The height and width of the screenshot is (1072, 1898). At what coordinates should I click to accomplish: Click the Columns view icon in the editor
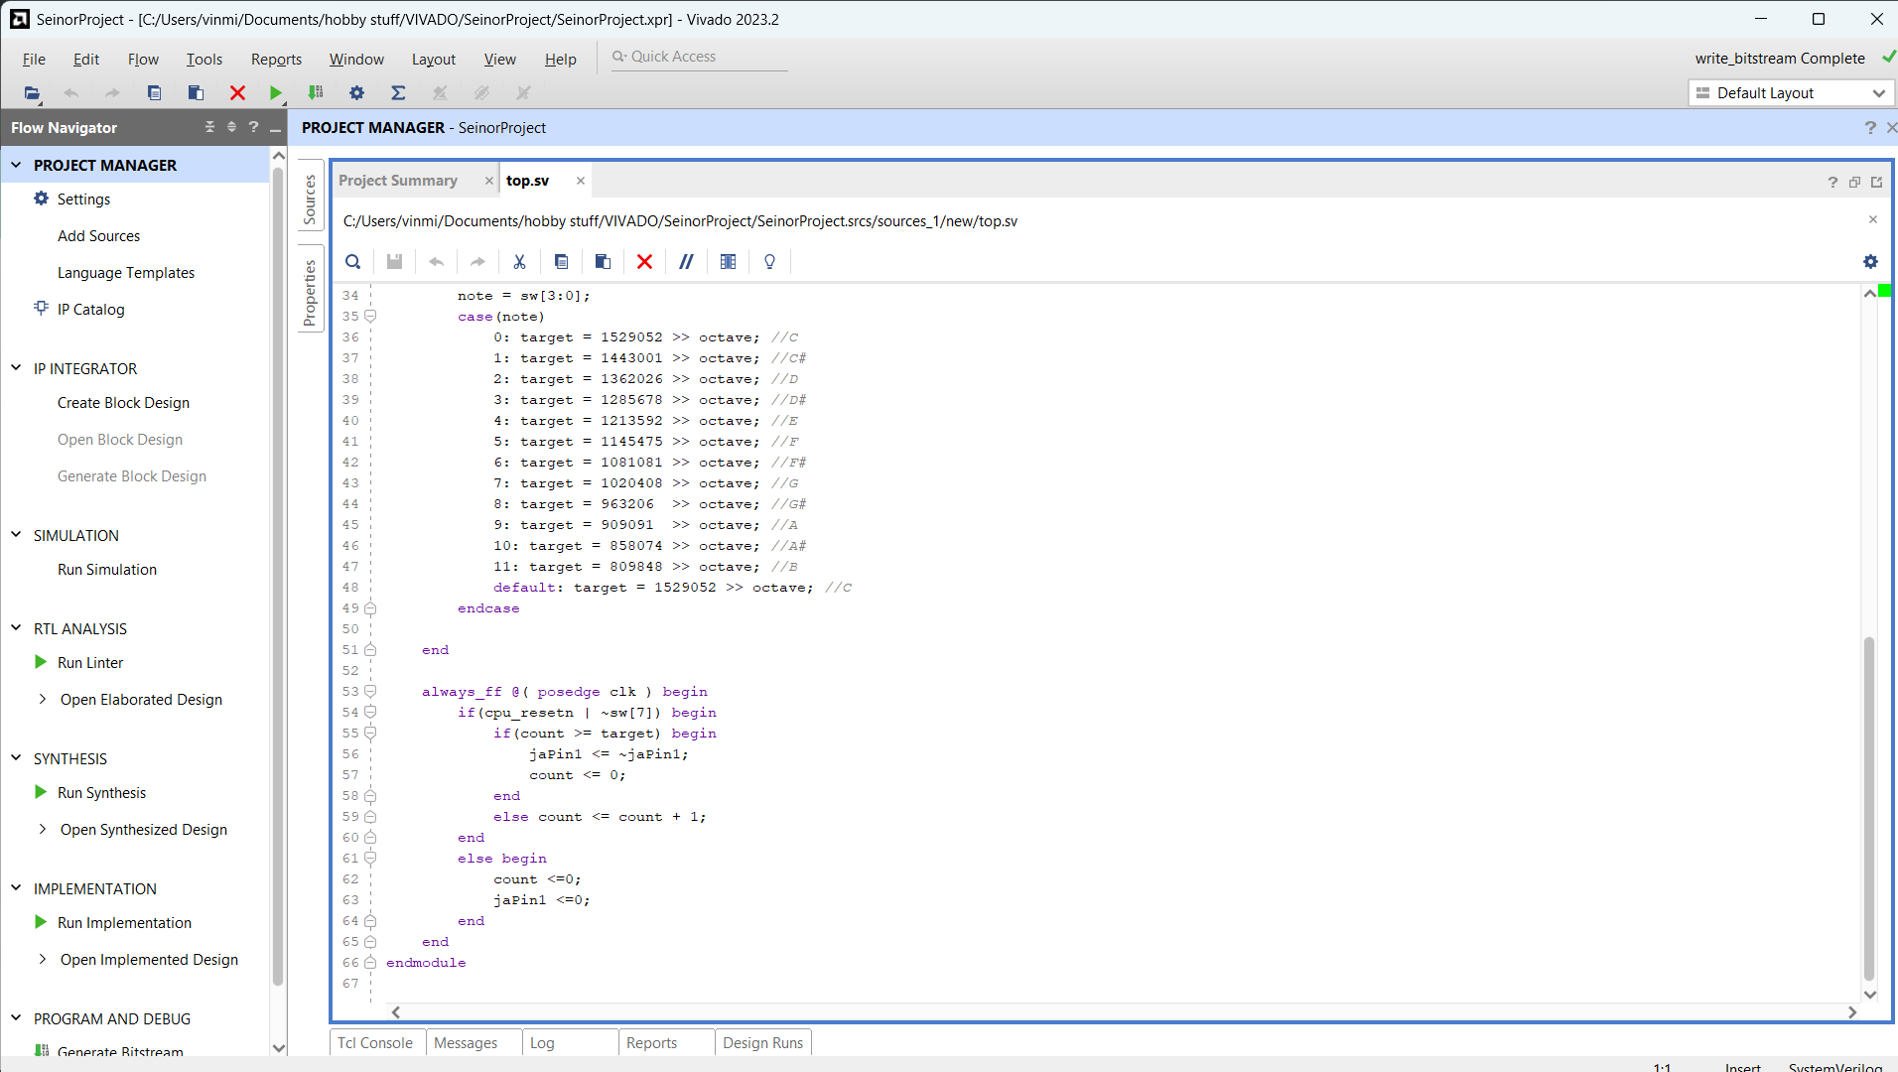coord(729,261)
